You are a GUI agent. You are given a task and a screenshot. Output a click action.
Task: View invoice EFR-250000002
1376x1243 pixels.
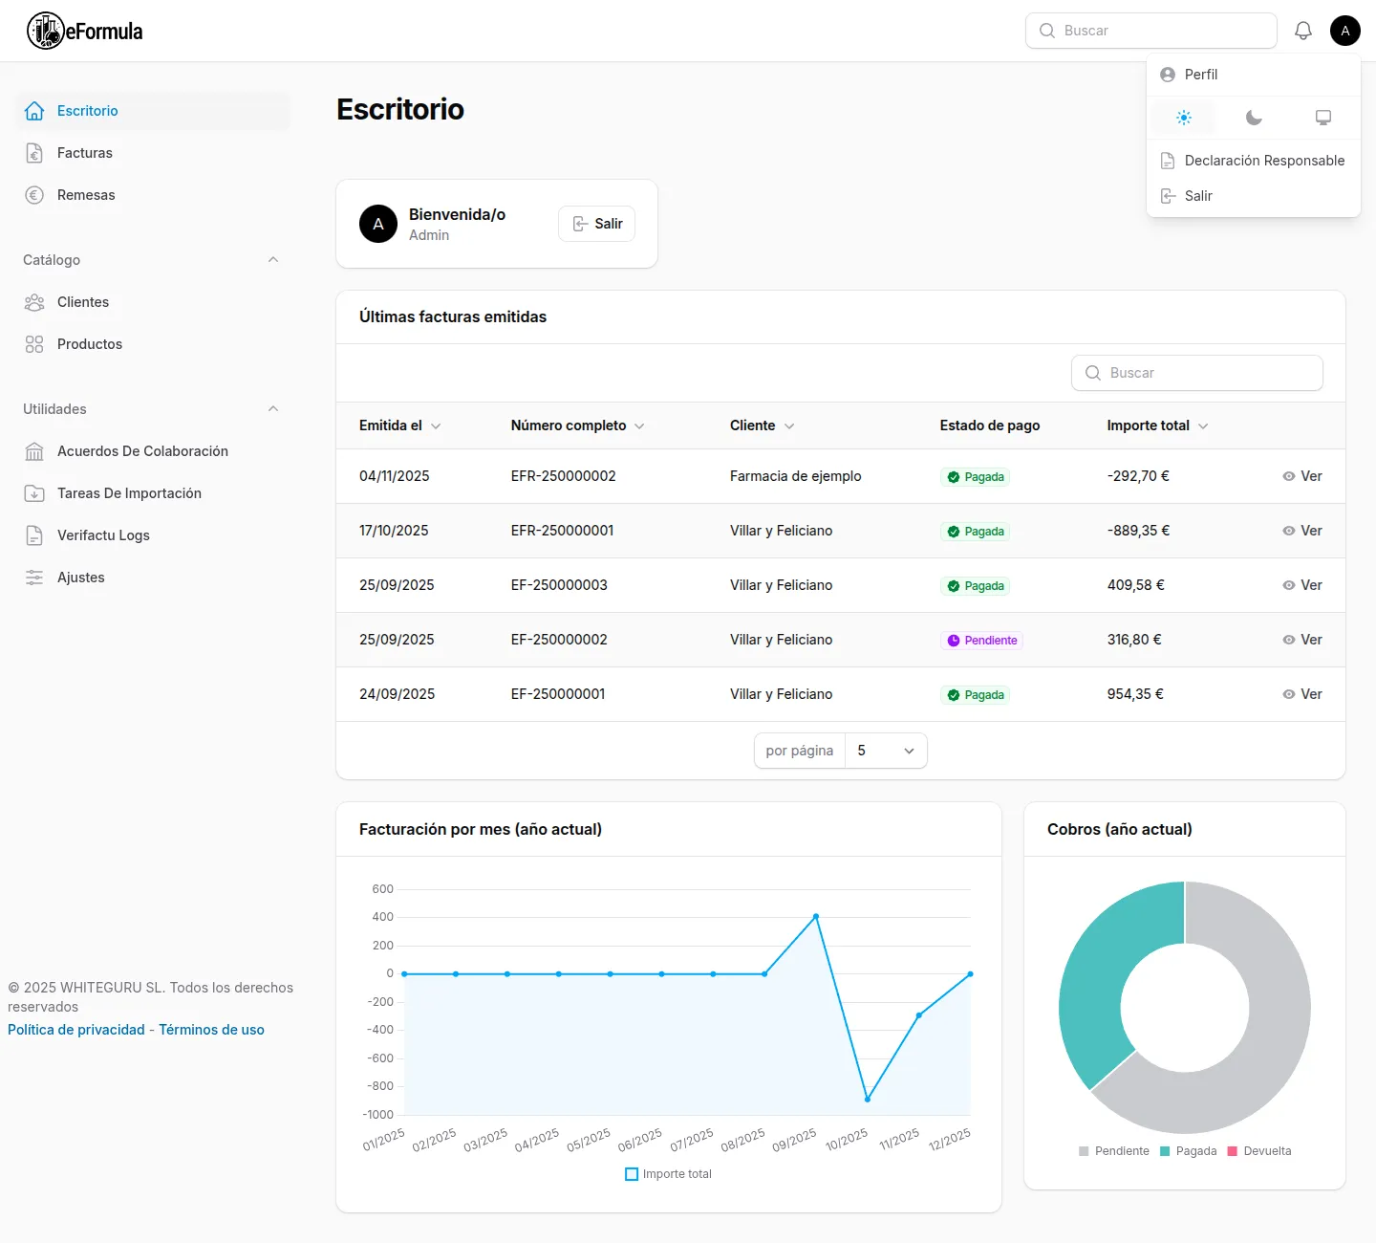[x=1302, y=476]
